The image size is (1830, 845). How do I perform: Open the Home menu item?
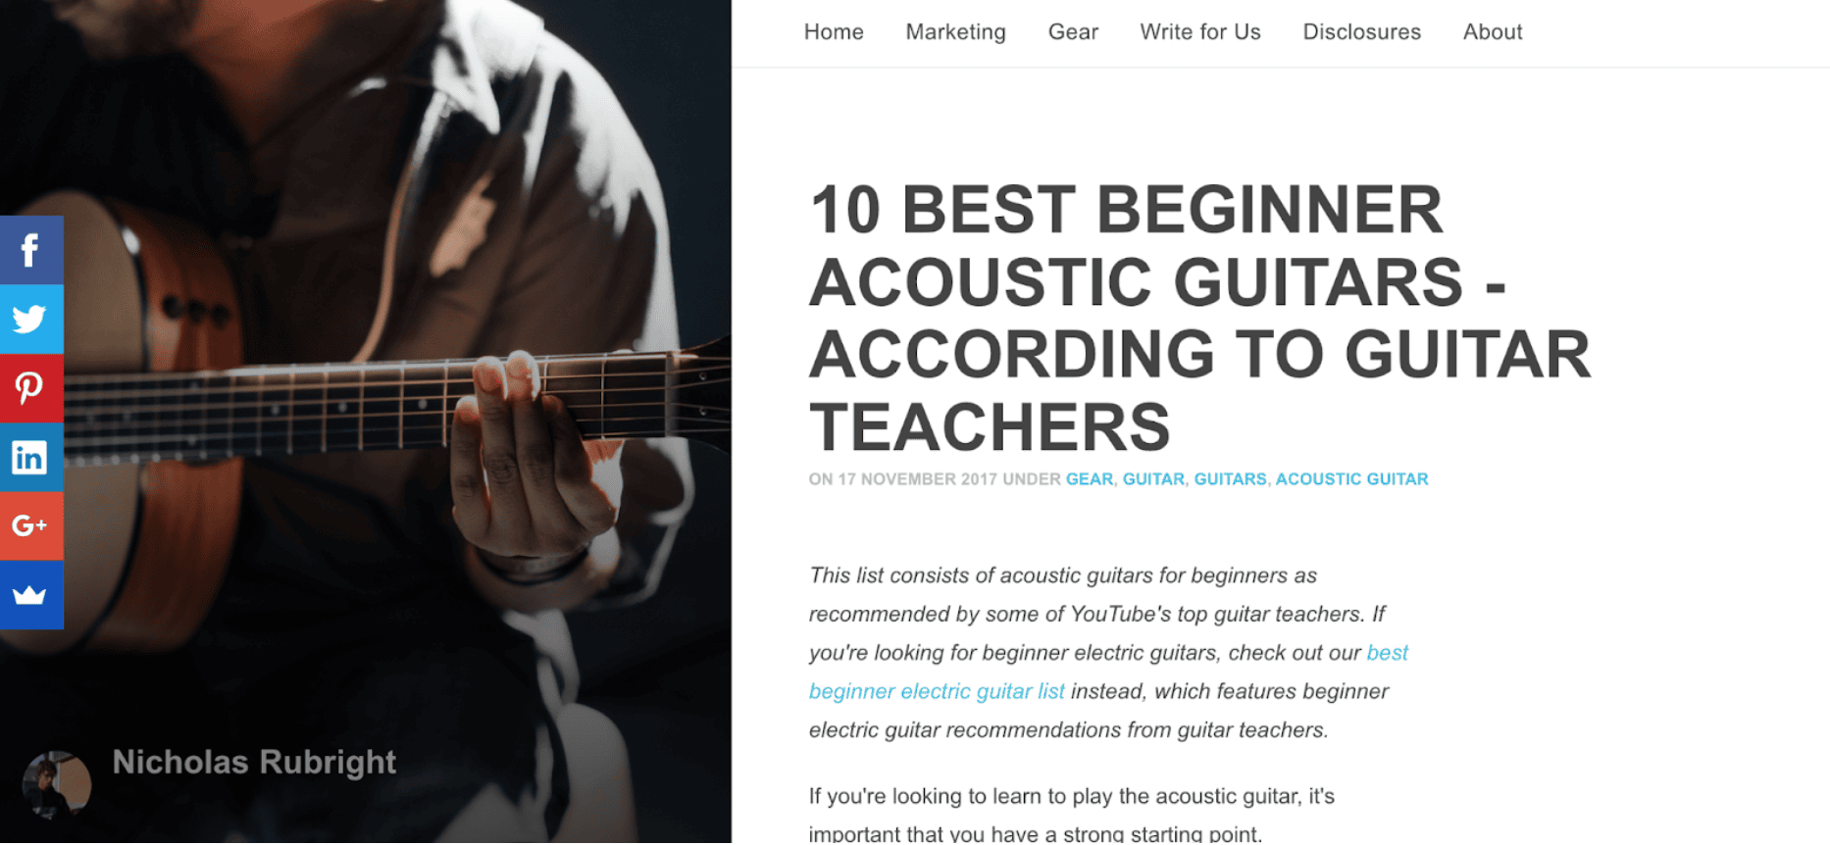tap(834, 32)
